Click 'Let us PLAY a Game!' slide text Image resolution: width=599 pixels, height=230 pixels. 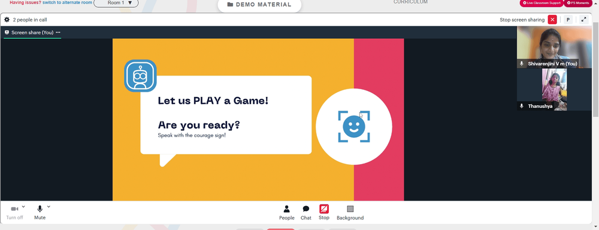tap(213, 101)
